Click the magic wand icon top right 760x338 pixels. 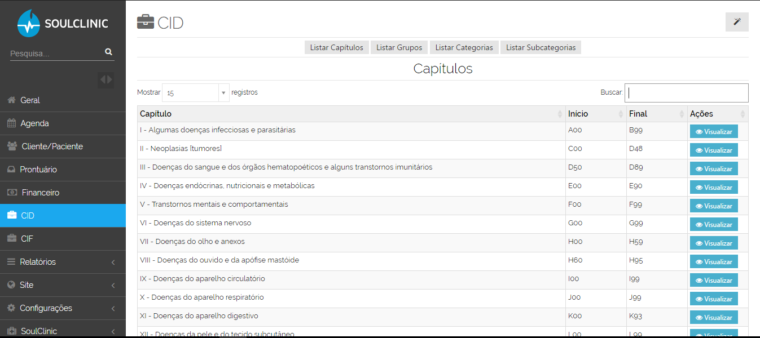point(736,22)
